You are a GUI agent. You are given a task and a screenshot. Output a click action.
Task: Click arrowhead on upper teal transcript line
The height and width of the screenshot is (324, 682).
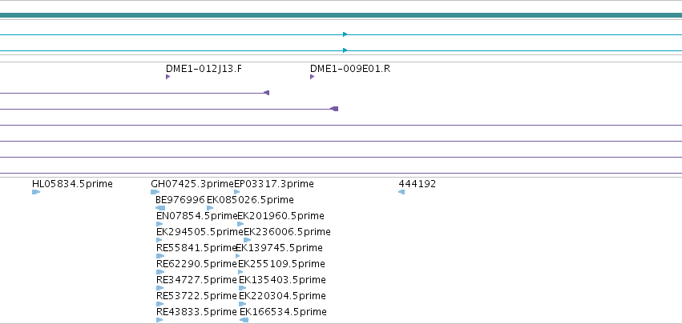pyautogui.click(x=345, y=34)
